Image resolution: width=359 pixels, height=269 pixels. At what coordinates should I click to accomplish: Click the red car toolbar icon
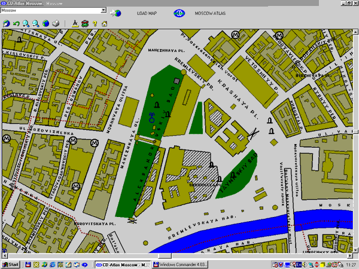click(x=85, y=23)
